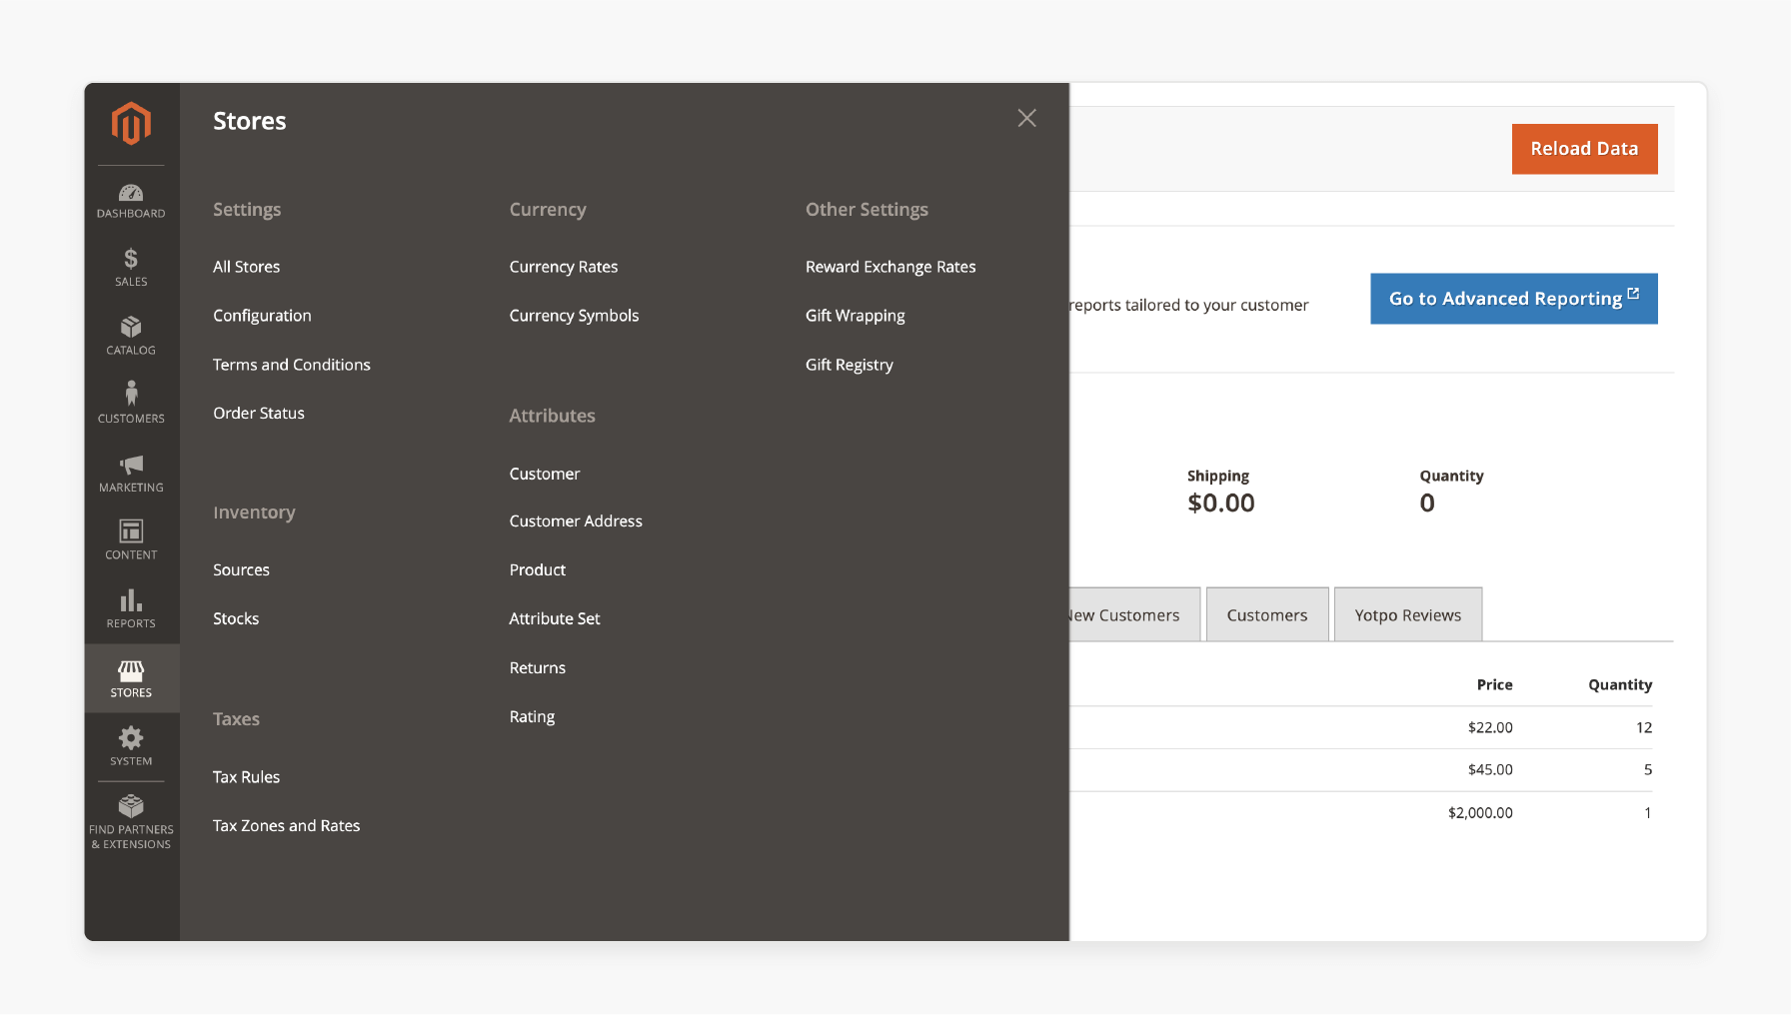Screen dimensions: 1791x1015
Task: Click the $2,000.00 price cell
Action: [x=1479, y=813]
